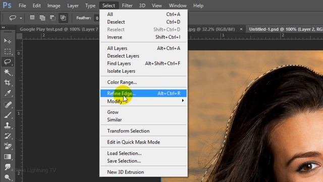Choose Add to Selection mode
The width and height of the screenshot is (323, 182).
click(x=42, y=18)
